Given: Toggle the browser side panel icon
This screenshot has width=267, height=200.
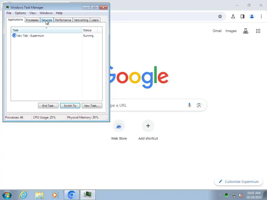Looking at the screenshot, I should point(242,16).
